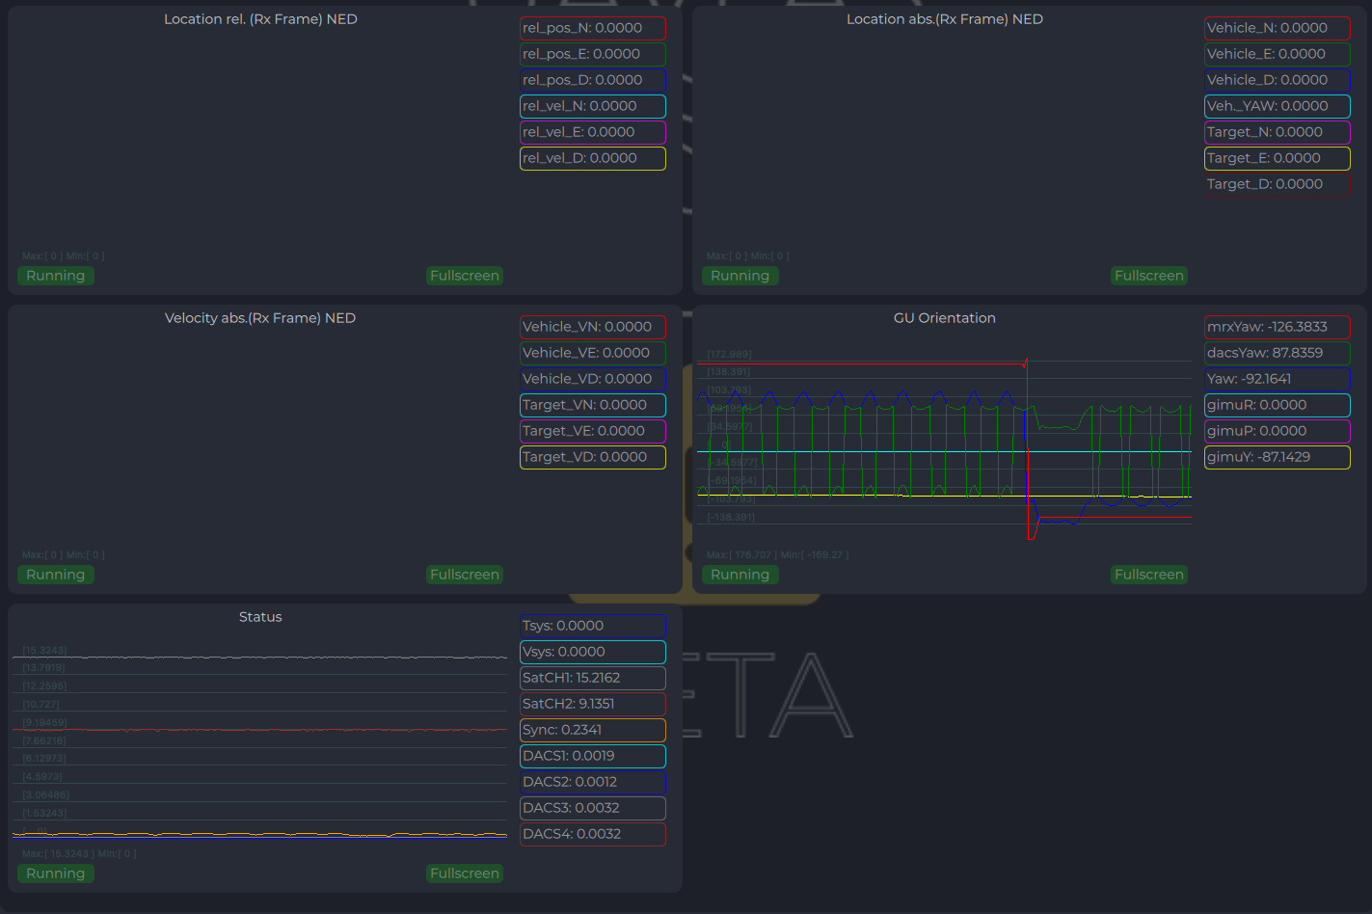Toggle Running on the GU Orientation panel
Image resolution: width=1372 pixels, height=914 pixels.
(x=740, y=575)
